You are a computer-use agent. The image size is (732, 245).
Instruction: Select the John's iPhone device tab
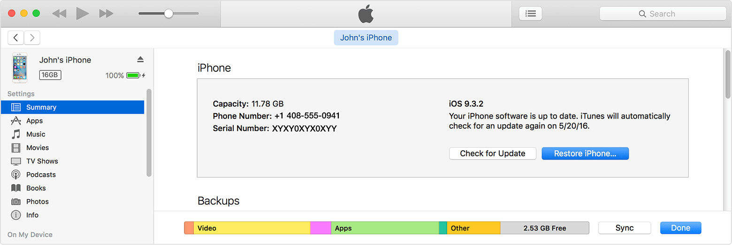pos(366,38)
